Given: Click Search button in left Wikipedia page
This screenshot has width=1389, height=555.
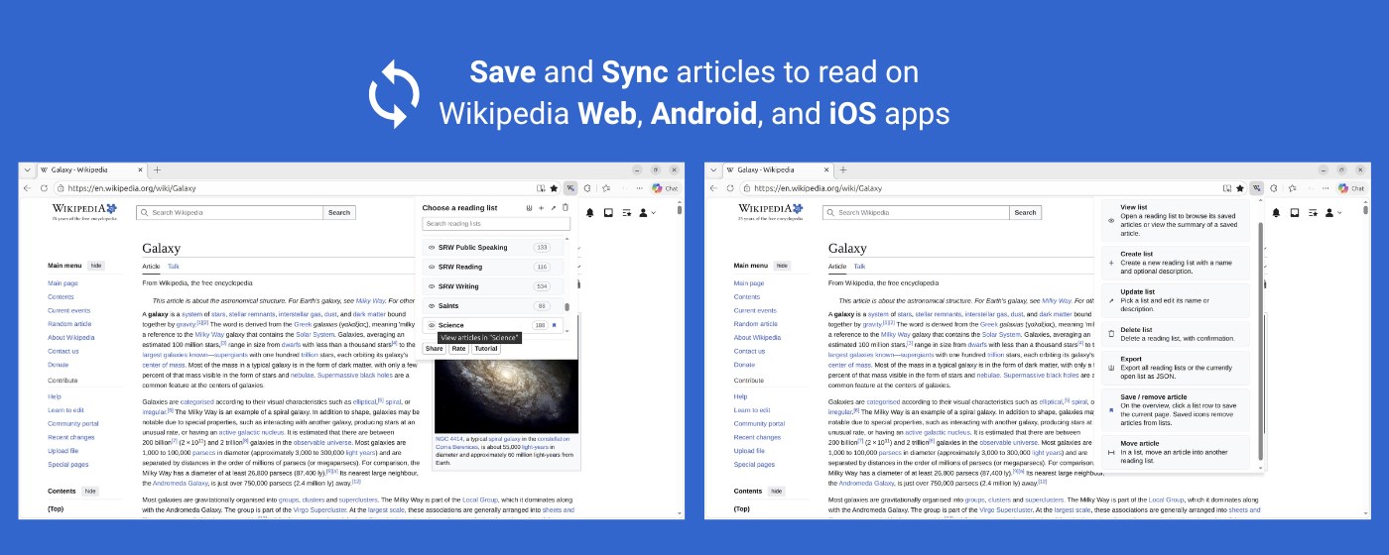Looking at the screenshot, I should pos(339,212).
